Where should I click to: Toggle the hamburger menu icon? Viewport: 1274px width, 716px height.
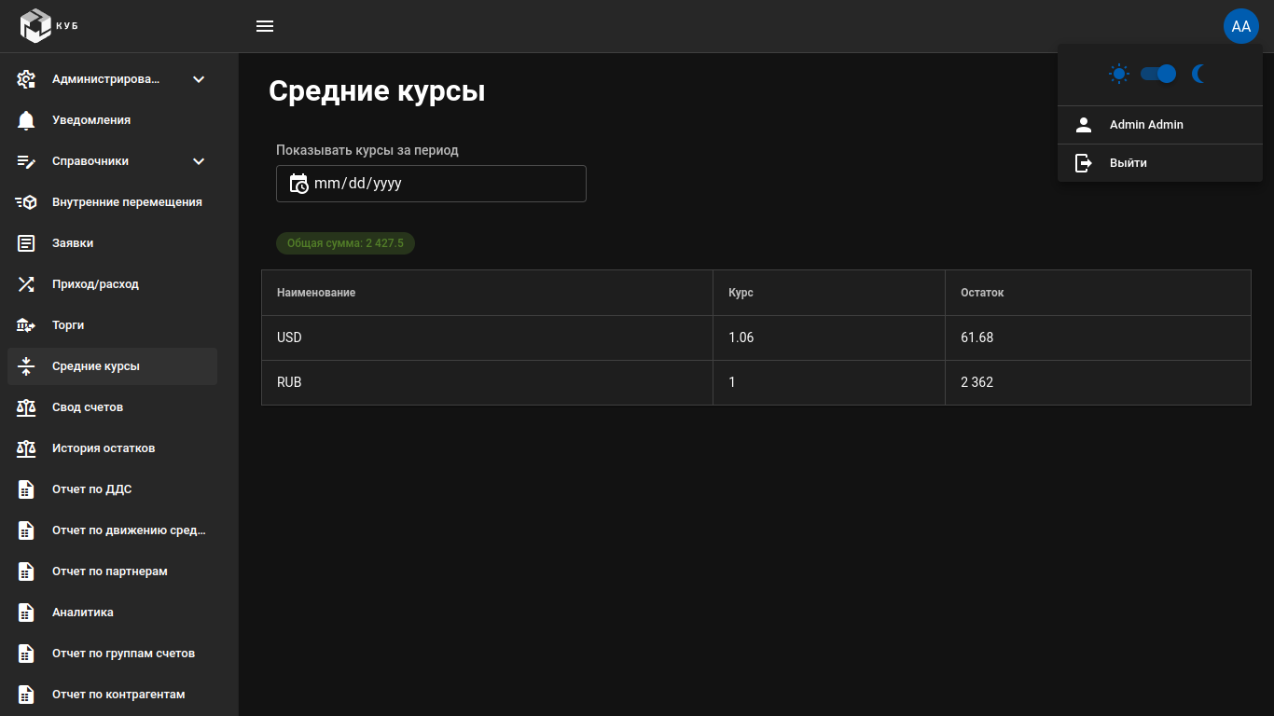265,26
